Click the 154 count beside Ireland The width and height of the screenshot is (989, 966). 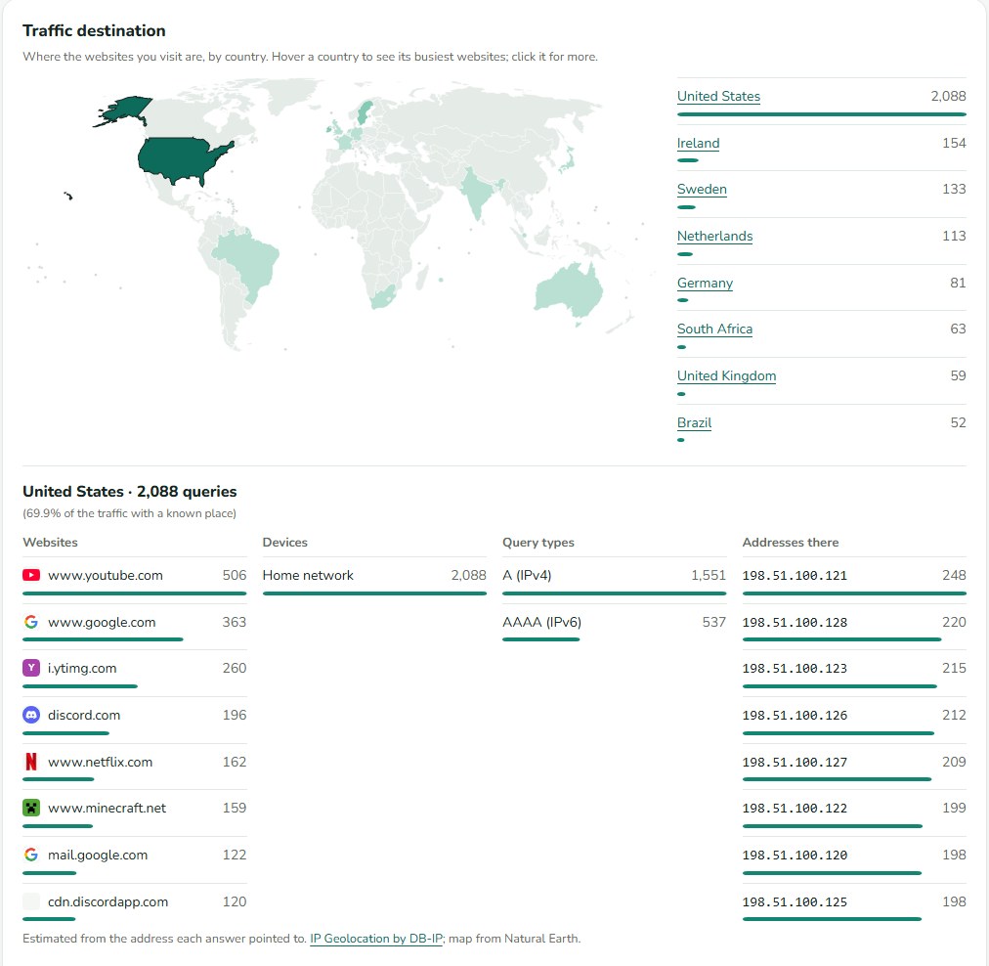(x=954, y=143)
